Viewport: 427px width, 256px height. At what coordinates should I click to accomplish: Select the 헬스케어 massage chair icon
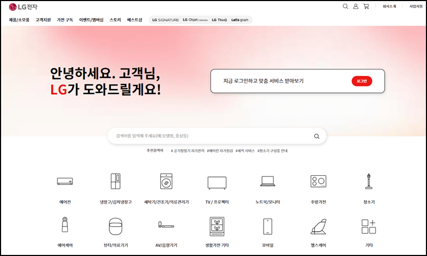[318, 226]
